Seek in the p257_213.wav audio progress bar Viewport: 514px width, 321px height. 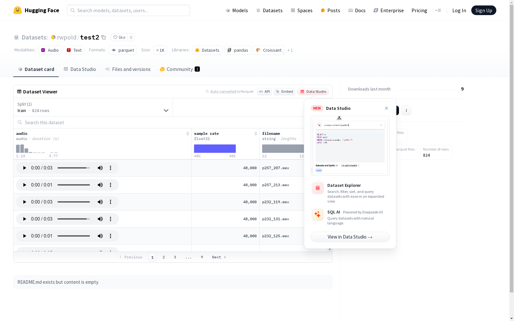click(74, 185)
